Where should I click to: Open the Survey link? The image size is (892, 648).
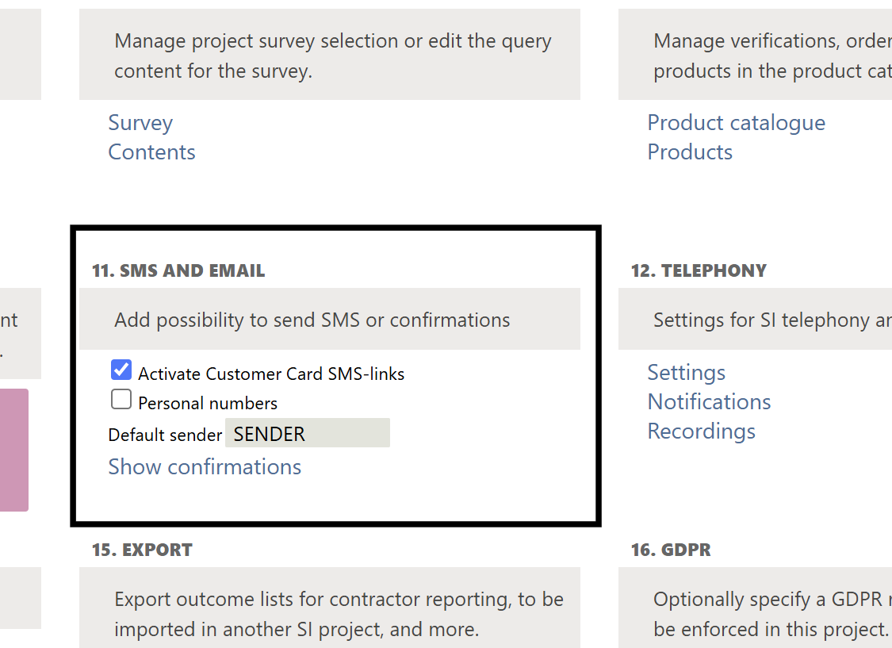[140, 123]
